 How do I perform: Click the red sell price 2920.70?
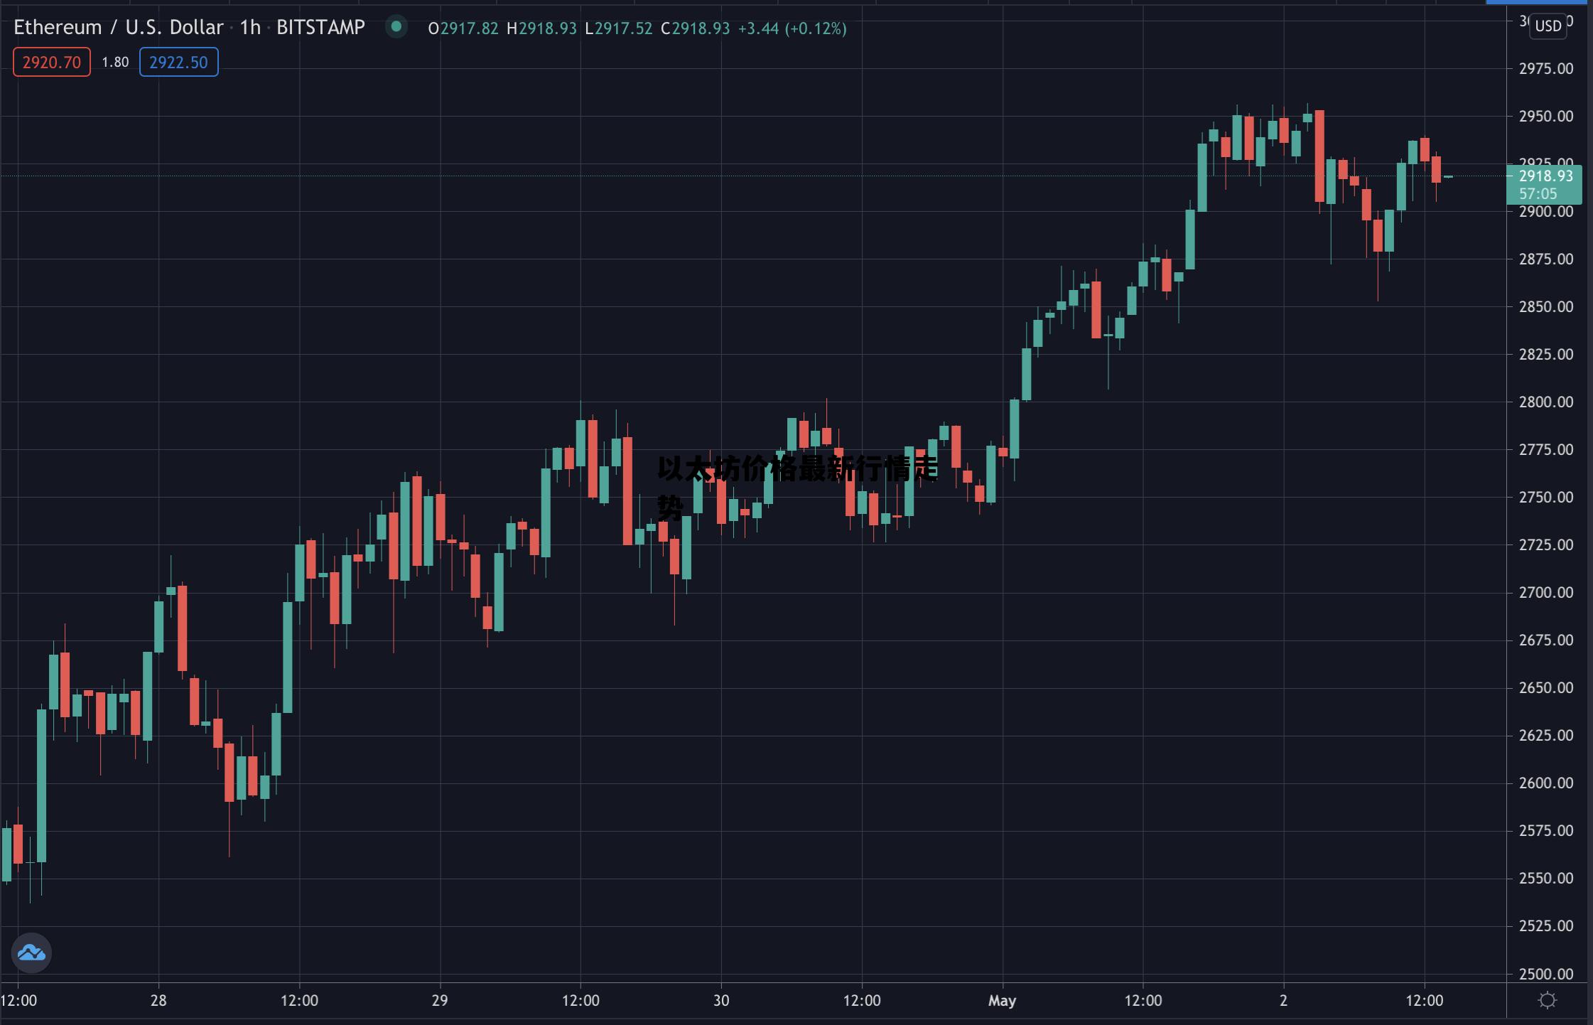52,63
